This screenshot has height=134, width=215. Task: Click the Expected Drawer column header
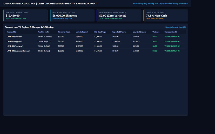(x=119, y=32)
